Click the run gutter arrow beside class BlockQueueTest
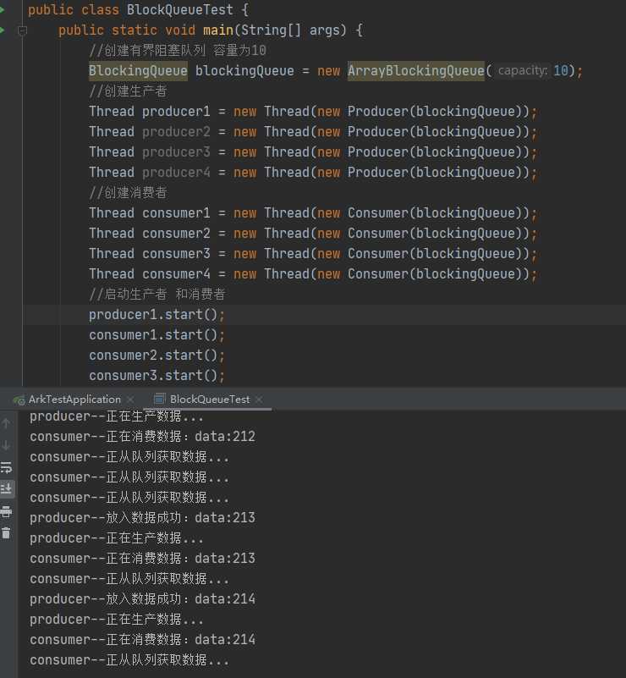626x678 pixels. 4,10
